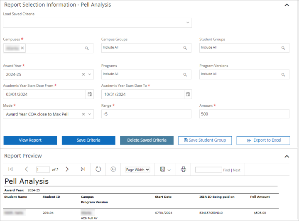Click the Pell Amount column header
Viewport: 299px width, 221px height.
260,197
